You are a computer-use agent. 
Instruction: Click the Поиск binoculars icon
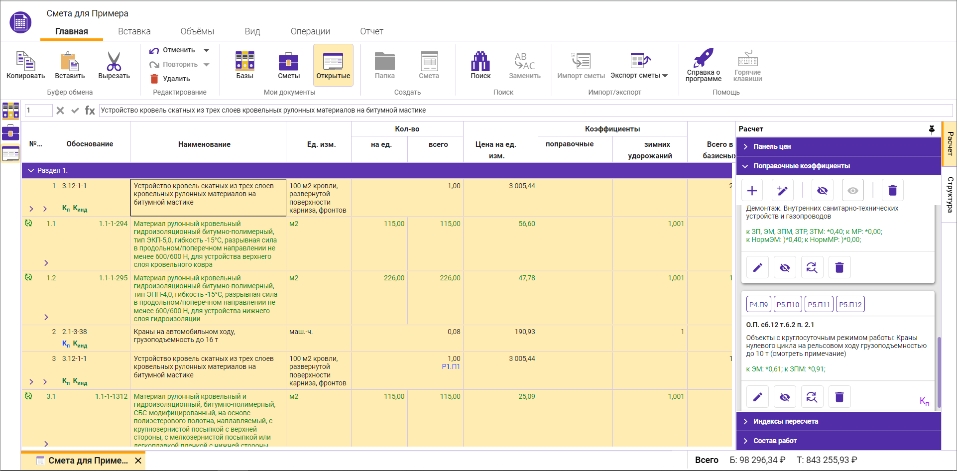480,62
